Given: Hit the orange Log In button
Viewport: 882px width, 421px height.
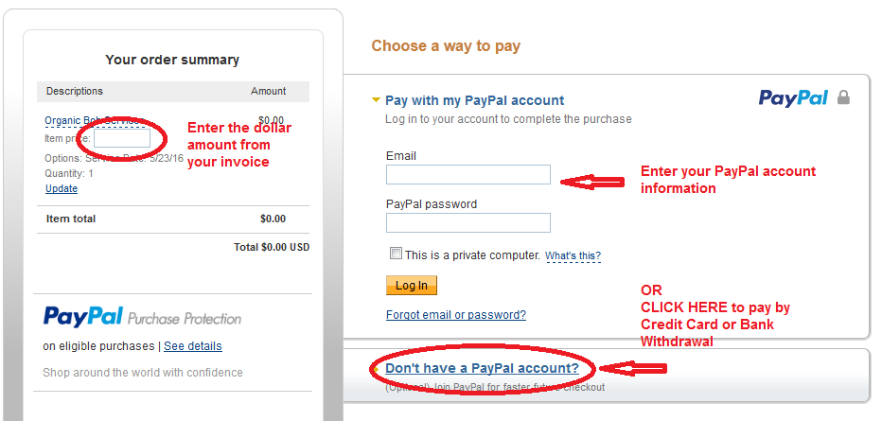Looking at the screenshot, I should pyautogui.click(x=411, y=285).
